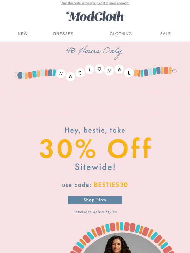Image resolution: width=190 pixels, height=253 pixels.
Task: Click the letter L bead on bracelet
Action: (129, 73)
